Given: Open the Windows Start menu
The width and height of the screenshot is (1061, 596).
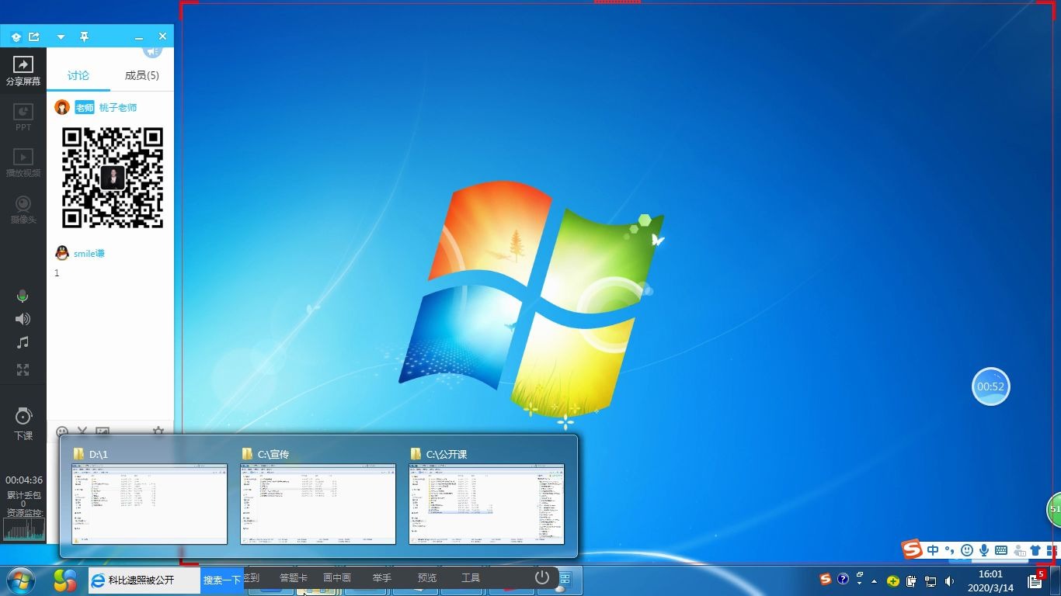Looking at the screenshot, I should tap(20, 580).
